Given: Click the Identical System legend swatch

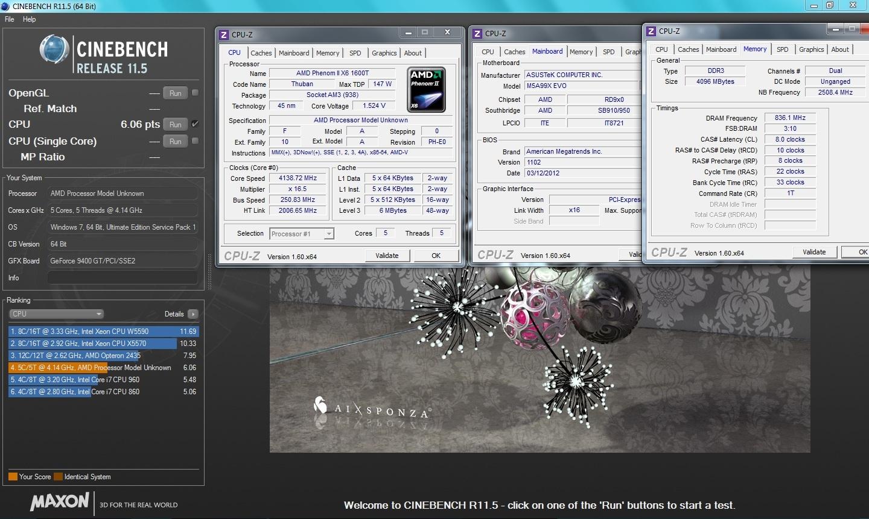Looking at the screenshot, I should (58, 477).
